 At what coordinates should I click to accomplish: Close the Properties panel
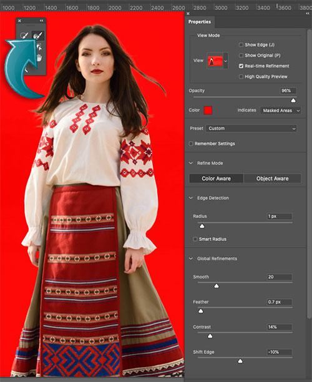[x=188, y=14]
